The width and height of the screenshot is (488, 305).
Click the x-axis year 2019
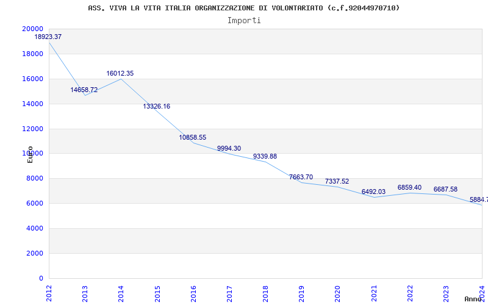coord(302,293)
